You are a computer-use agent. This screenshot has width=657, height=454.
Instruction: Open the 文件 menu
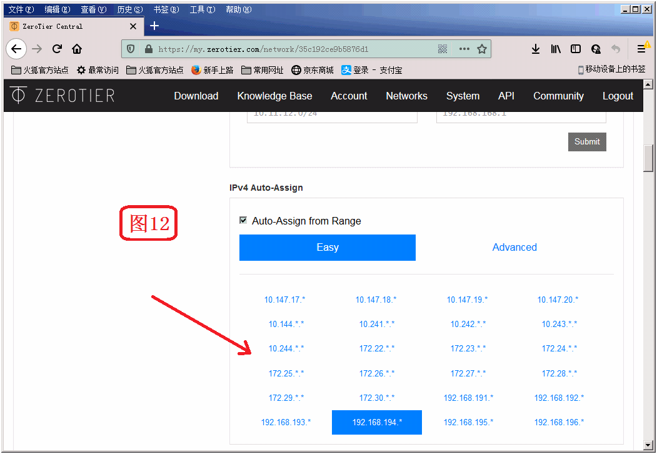tap(21, 9)
